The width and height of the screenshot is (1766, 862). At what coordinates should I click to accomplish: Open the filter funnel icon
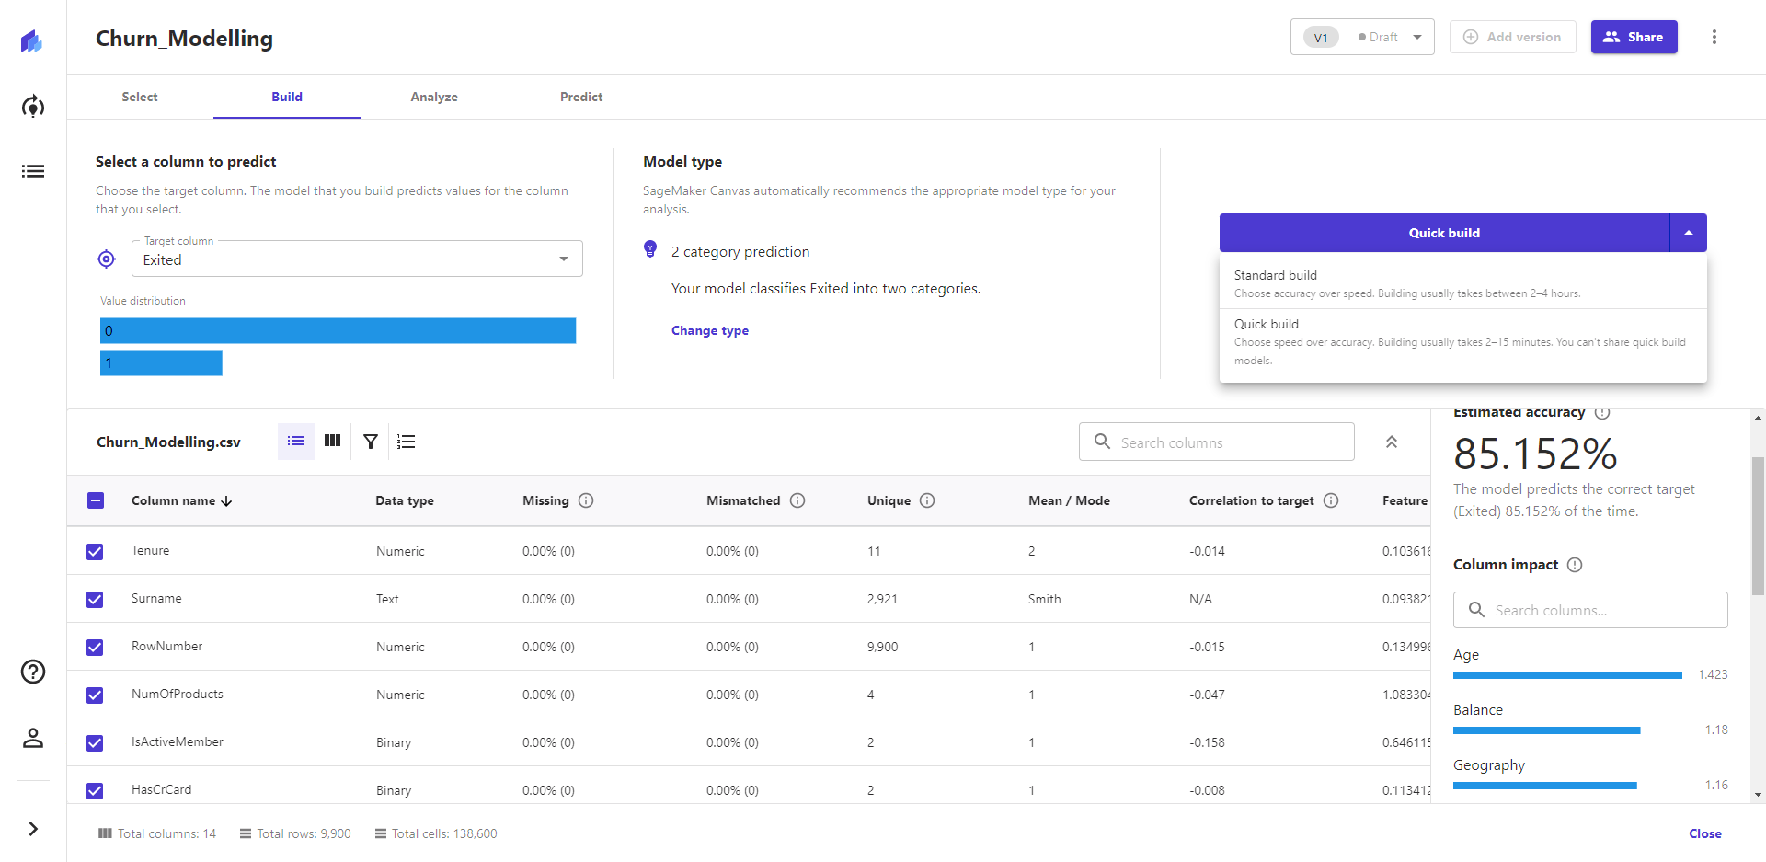pos(370,442)
